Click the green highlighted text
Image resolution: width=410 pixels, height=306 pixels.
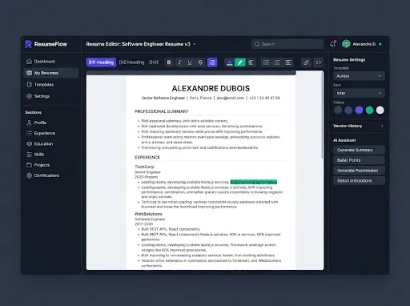pyautogui.click(x=254, y=182)
